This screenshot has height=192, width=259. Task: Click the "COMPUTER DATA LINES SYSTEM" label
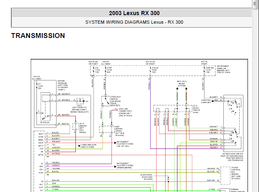point(89,146)
